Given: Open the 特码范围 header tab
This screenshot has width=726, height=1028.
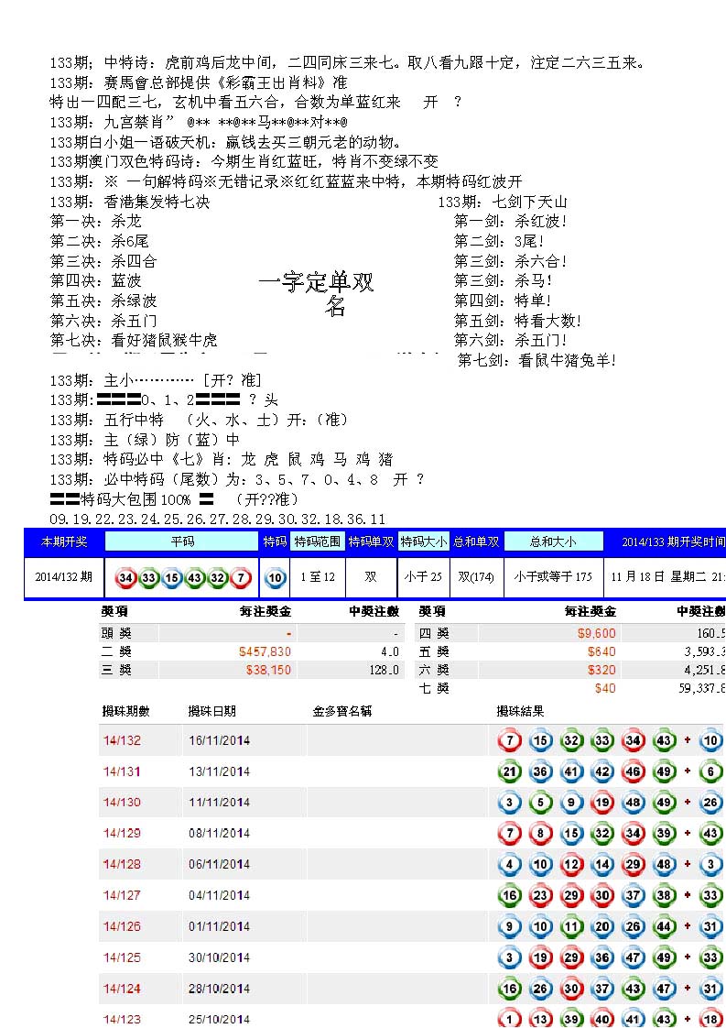Looking at the screenshot, I should click(x=317, y=541).
